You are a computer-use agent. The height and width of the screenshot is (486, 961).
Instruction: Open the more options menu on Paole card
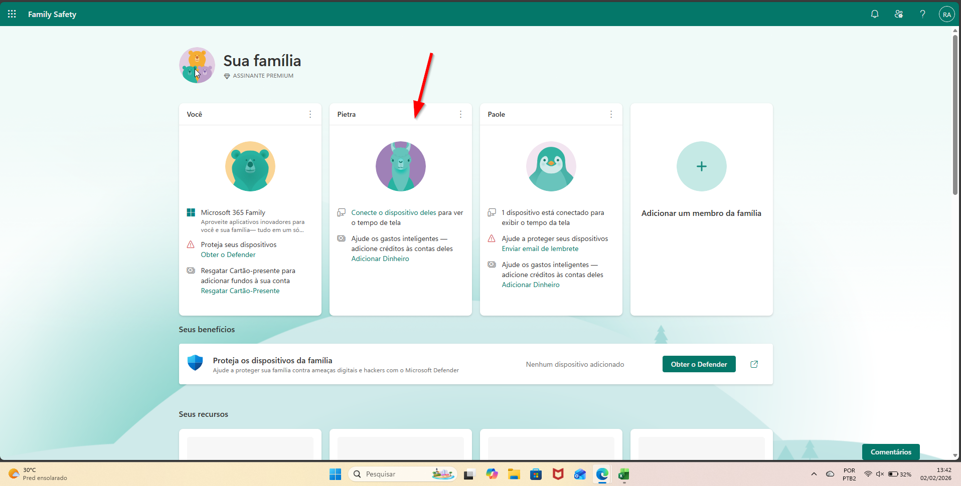click(x=611, y=114)
